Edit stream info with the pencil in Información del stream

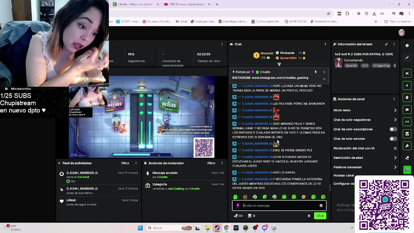(x=386, y=44)
